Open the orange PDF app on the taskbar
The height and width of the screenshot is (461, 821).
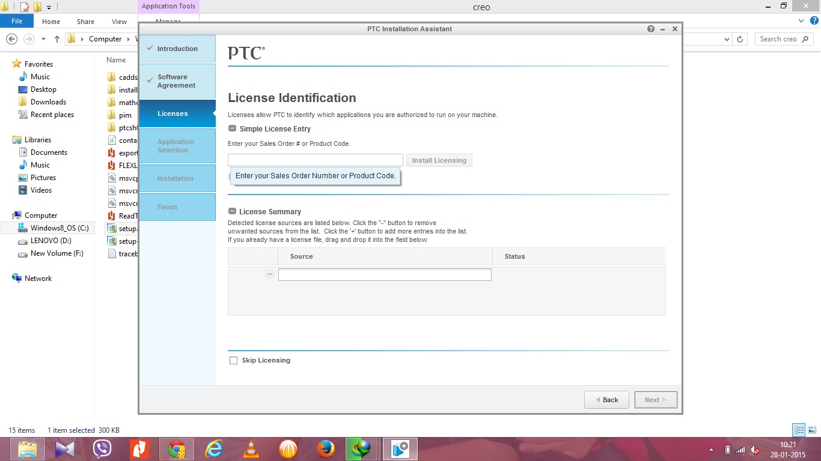[139, 449]
